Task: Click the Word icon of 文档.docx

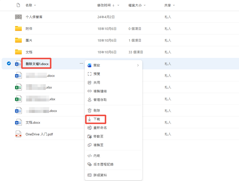Action: (x=18, y=123)
